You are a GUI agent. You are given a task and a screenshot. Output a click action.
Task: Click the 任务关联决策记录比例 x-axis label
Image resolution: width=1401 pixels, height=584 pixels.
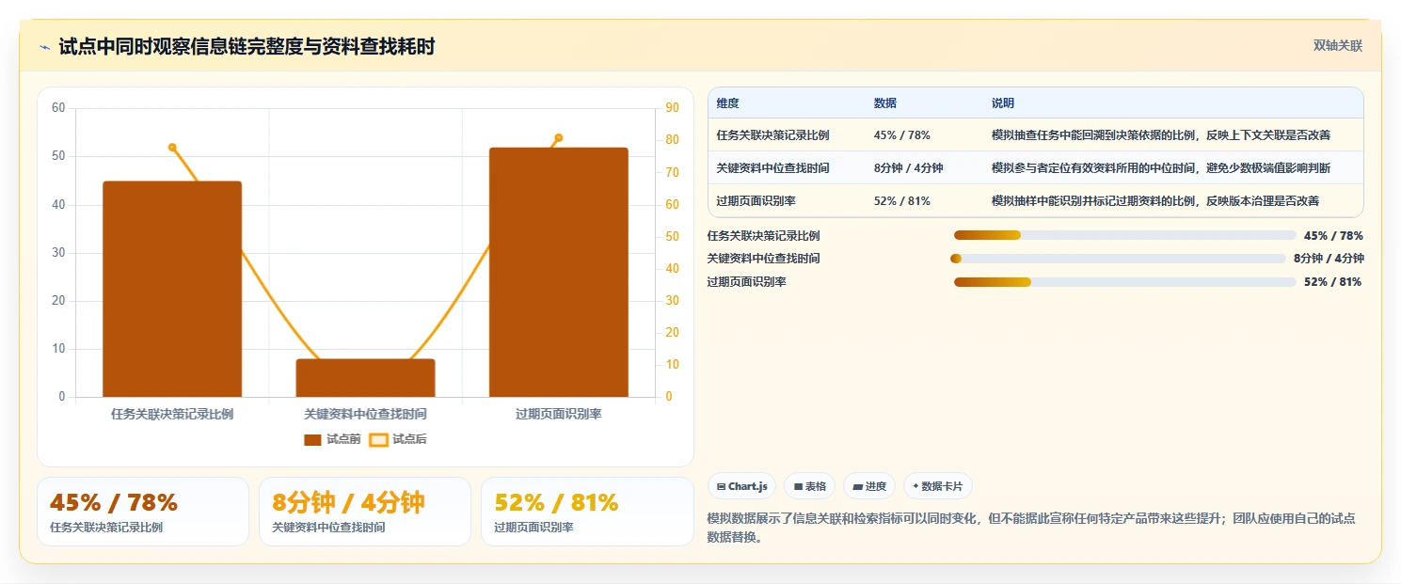click(x=172, y=414)
